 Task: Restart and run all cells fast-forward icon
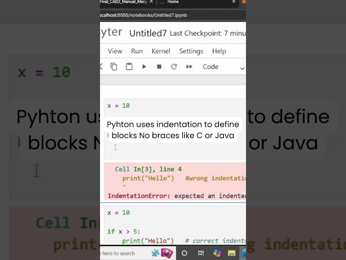tap(189, 67)
